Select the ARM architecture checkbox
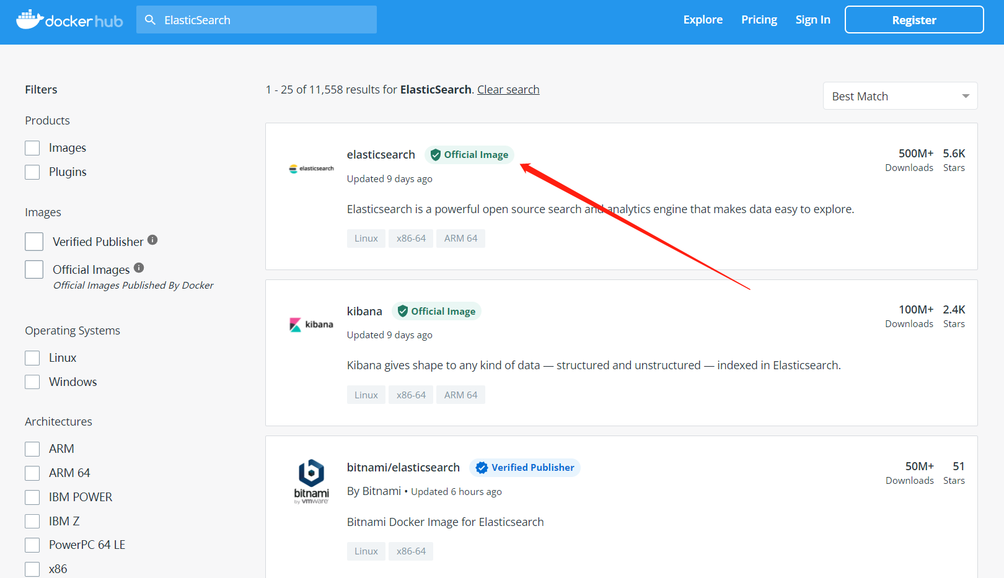 point(32,449)
